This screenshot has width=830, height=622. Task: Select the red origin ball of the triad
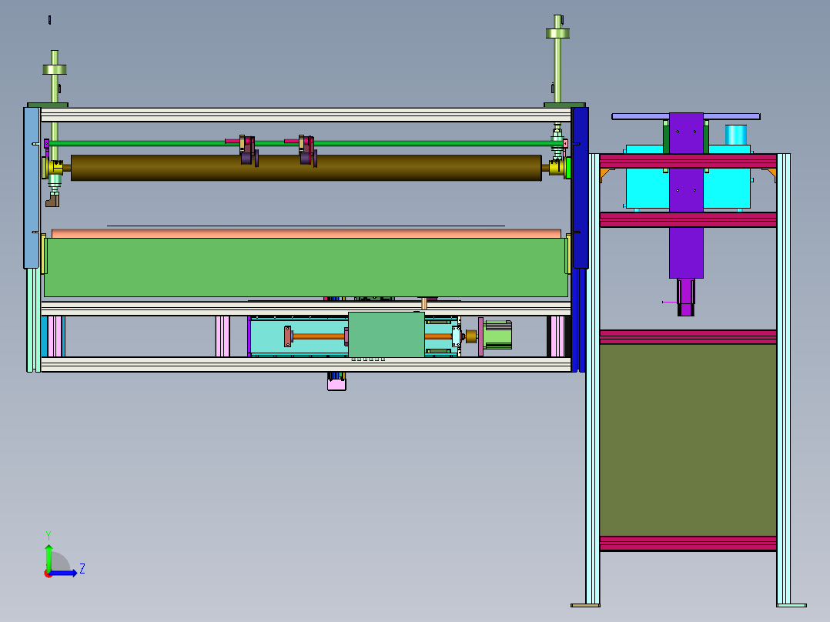tap(49, 574)
